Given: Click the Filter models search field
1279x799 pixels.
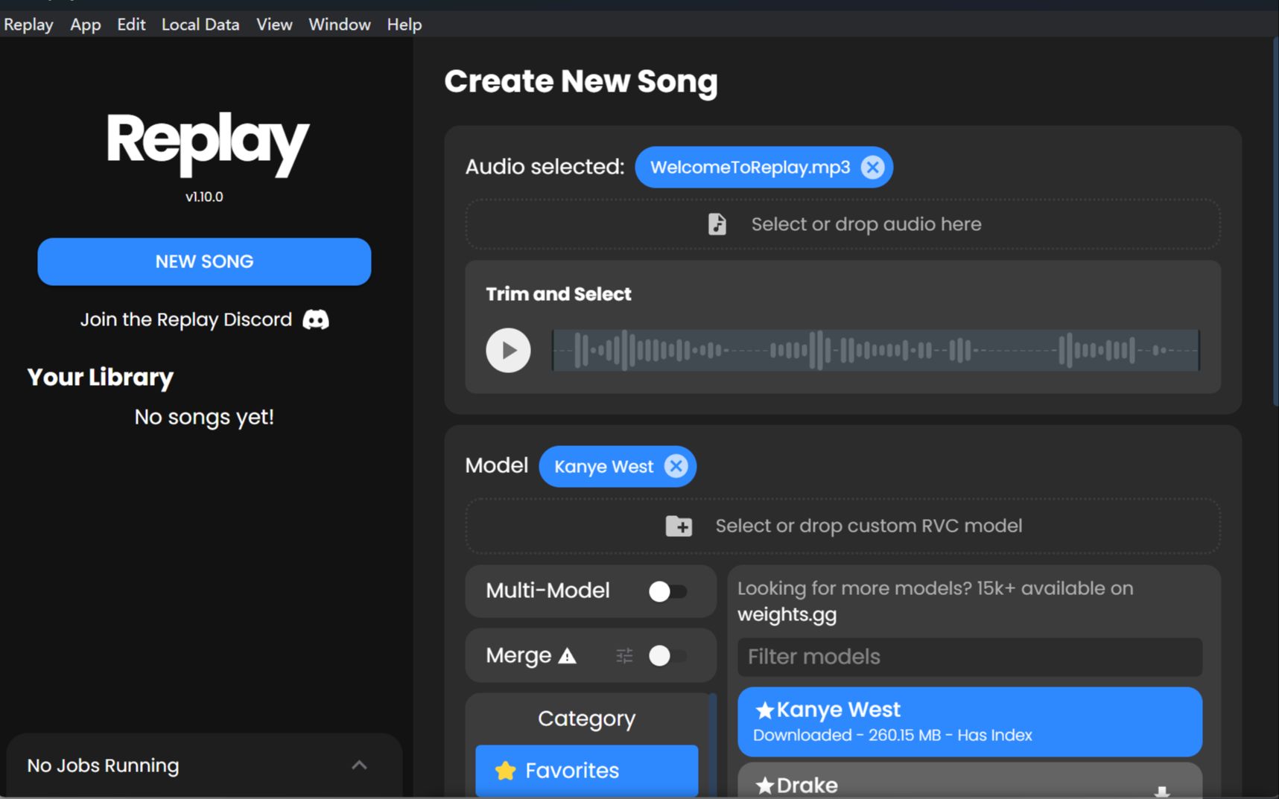Looking at the screenshot, I should coord(970,657).
